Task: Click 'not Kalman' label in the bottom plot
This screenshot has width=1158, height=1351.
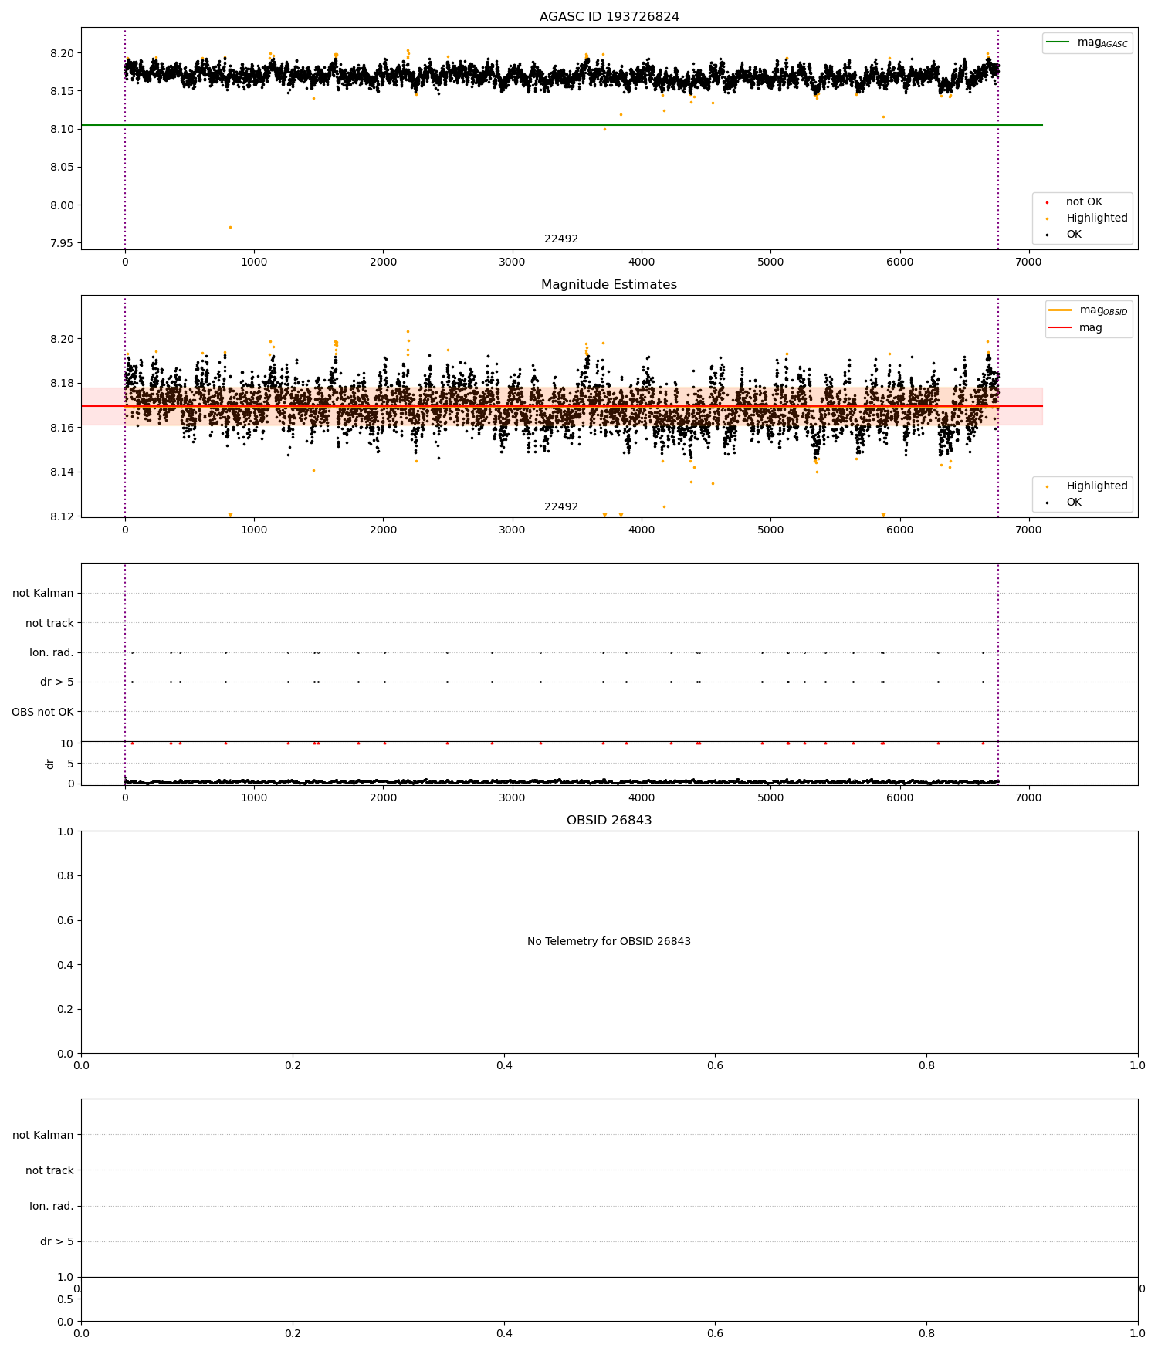Action: [x=43, y=1135]
